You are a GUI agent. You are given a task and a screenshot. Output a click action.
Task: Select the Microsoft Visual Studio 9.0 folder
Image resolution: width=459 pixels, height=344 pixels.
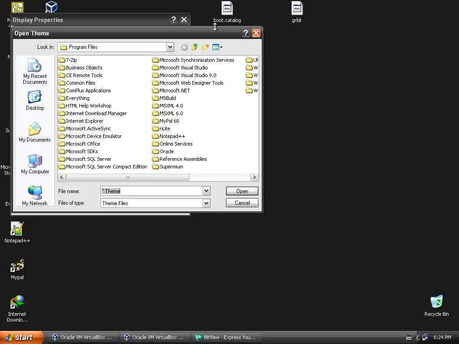click(185, 75)
